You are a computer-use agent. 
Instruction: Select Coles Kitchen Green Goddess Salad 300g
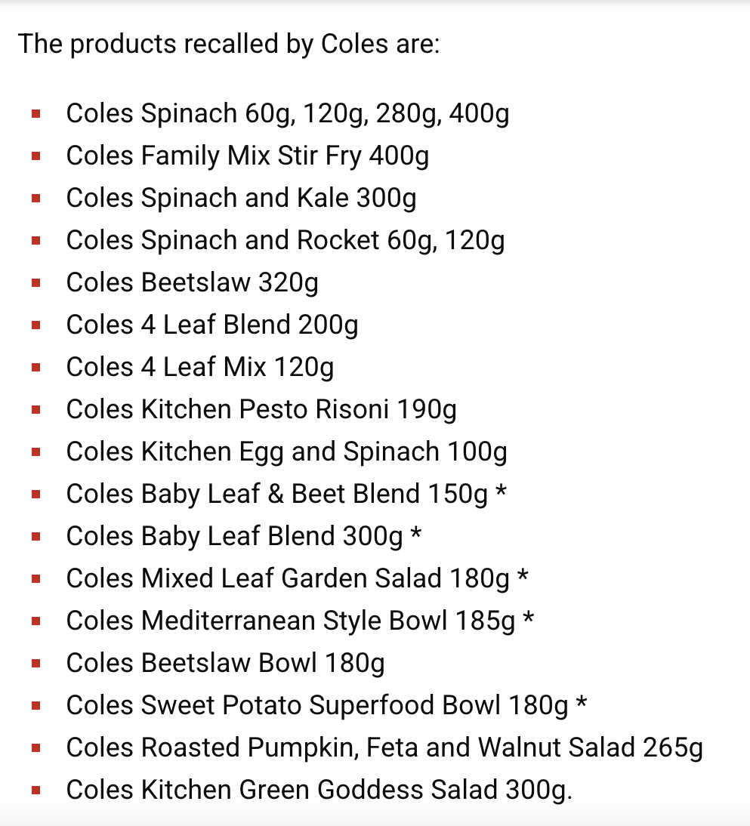[319, 791]
